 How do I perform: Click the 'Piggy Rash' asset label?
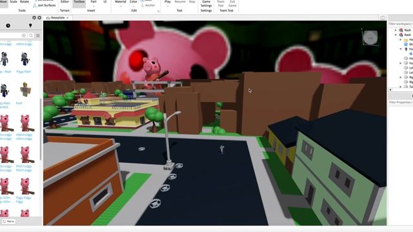[x=24, y=72]
